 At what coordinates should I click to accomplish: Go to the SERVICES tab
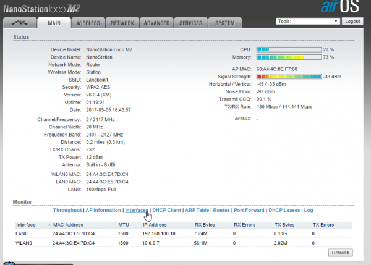click(x=190, y=23)
